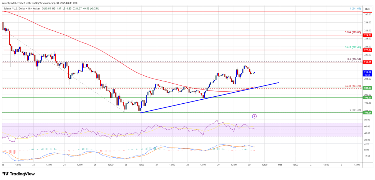
Task: Select the 0.618 (222.45) Fibonacci label
Action: point(353,48)
